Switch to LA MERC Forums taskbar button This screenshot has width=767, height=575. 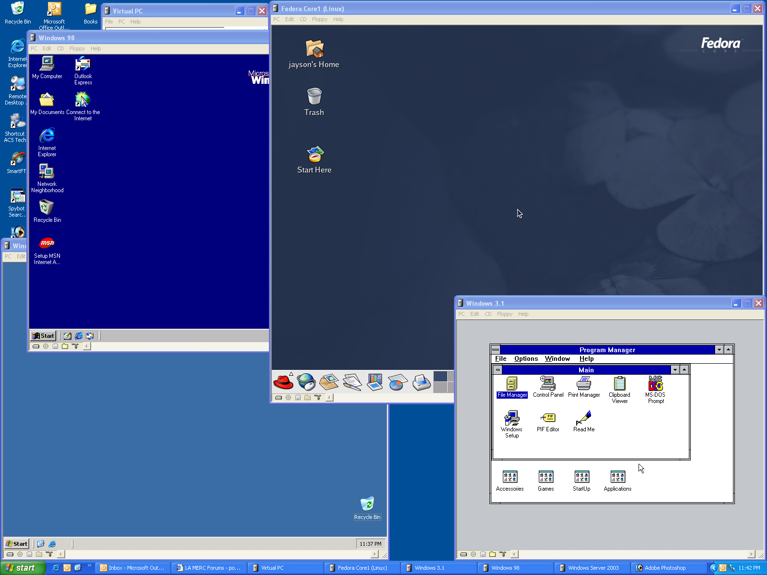[x=209, y=568]
